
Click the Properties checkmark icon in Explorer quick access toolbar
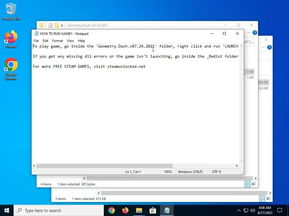(50, 25)
